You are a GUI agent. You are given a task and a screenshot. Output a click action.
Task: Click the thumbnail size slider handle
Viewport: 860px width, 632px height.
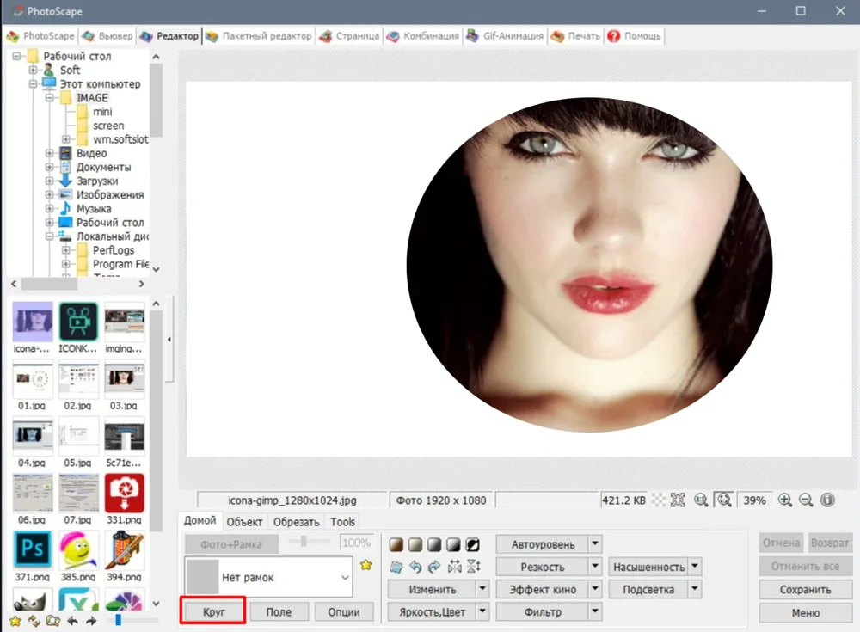pyautogui.click(x=118, y=620)
